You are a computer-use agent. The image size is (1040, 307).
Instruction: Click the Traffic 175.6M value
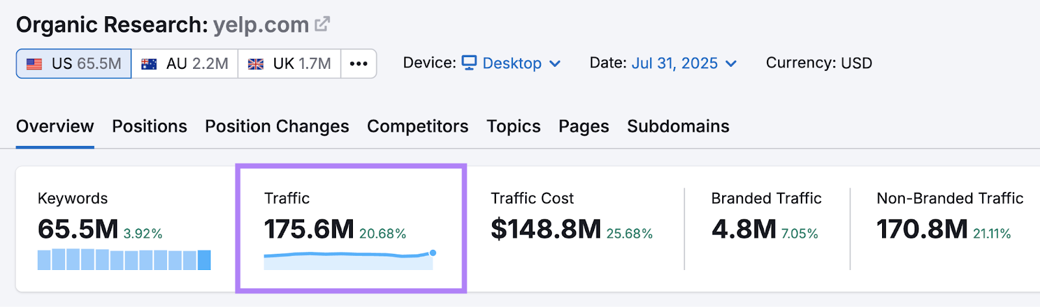309,229
